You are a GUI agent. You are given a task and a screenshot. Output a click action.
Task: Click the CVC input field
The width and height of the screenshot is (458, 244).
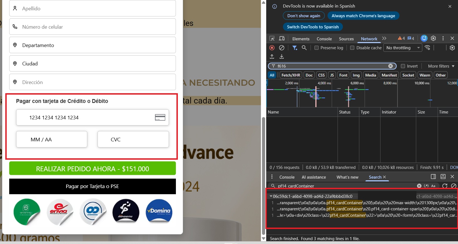[x=133, y=139]
